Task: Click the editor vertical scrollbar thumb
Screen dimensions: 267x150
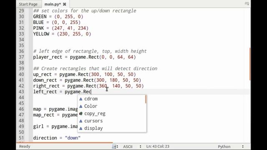Action: coord(250,64)
